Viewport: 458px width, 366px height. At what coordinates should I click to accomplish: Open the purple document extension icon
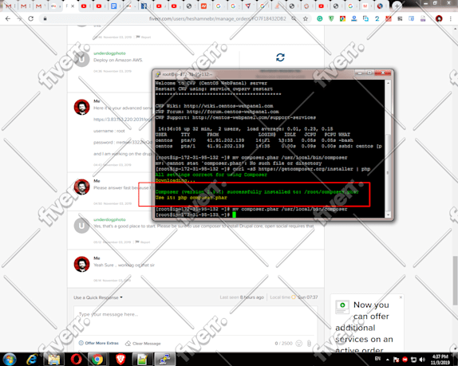(x=423, y=18)
